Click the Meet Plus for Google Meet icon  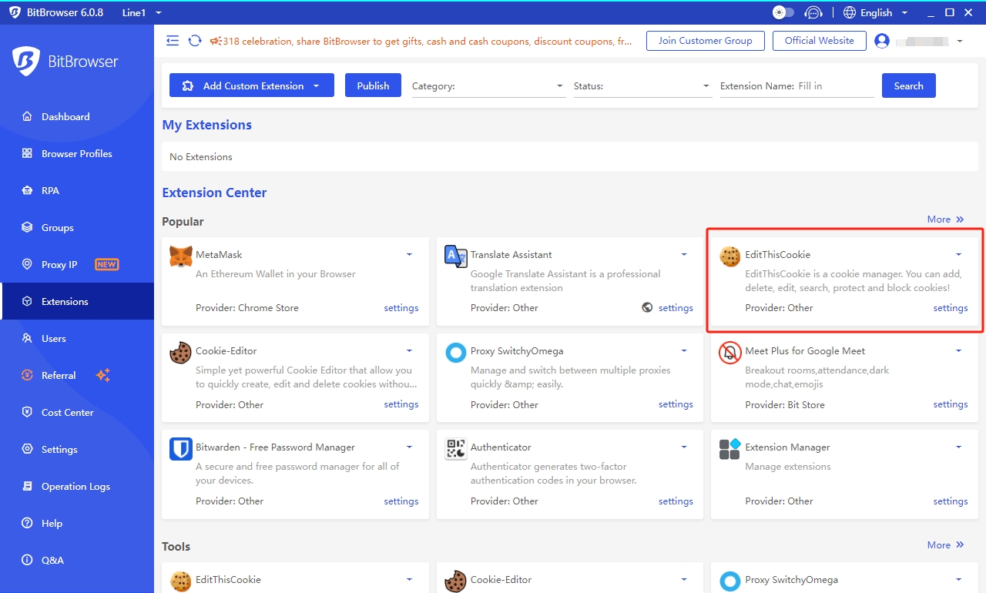pos(730,353)
